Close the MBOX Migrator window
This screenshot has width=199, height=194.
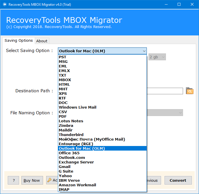[192, 5]
